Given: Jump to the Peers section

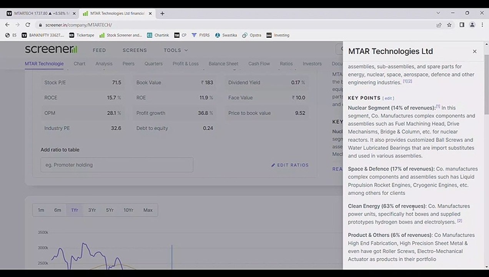Looking at the screenshot, I should tap(128, 64).
